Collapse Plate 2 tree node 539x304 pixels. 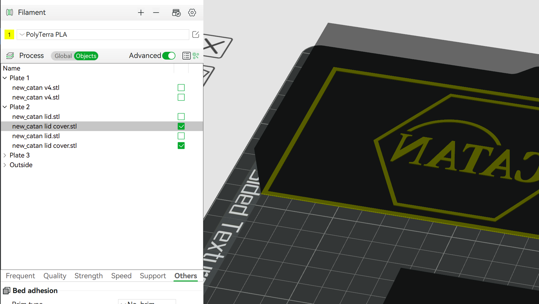click(x=5, y=107)
